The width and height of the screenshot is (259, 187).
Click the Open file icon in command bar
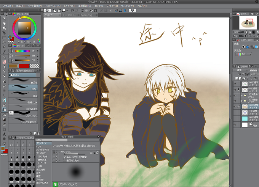tap(59, 11)
